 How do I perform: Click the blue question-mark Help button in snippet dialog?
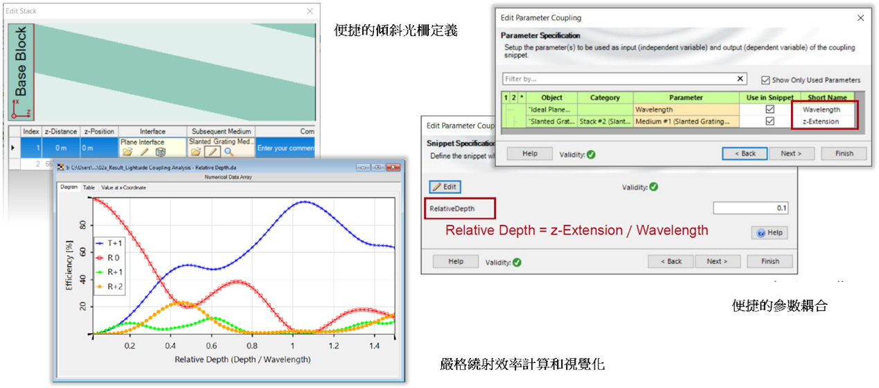point(769,233)
